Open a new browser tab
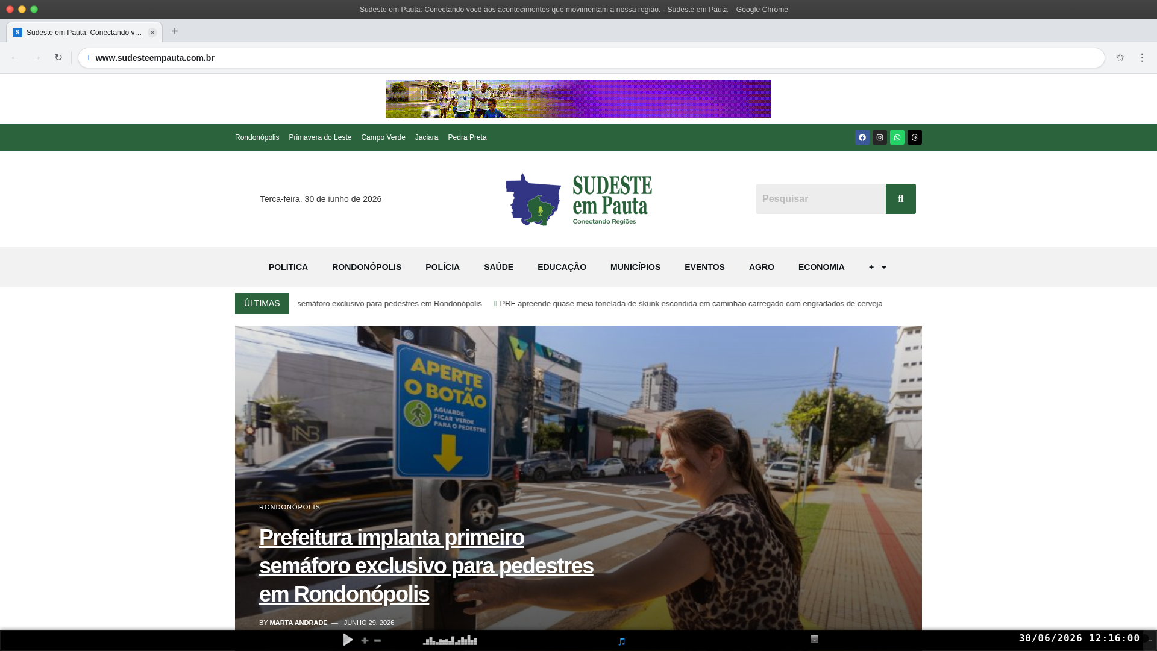Screen dimensions: 1157x651 point(175,31)
